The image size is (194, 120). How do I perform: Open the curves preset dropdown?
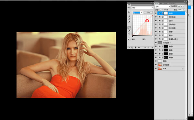click(x=142, y=8)
